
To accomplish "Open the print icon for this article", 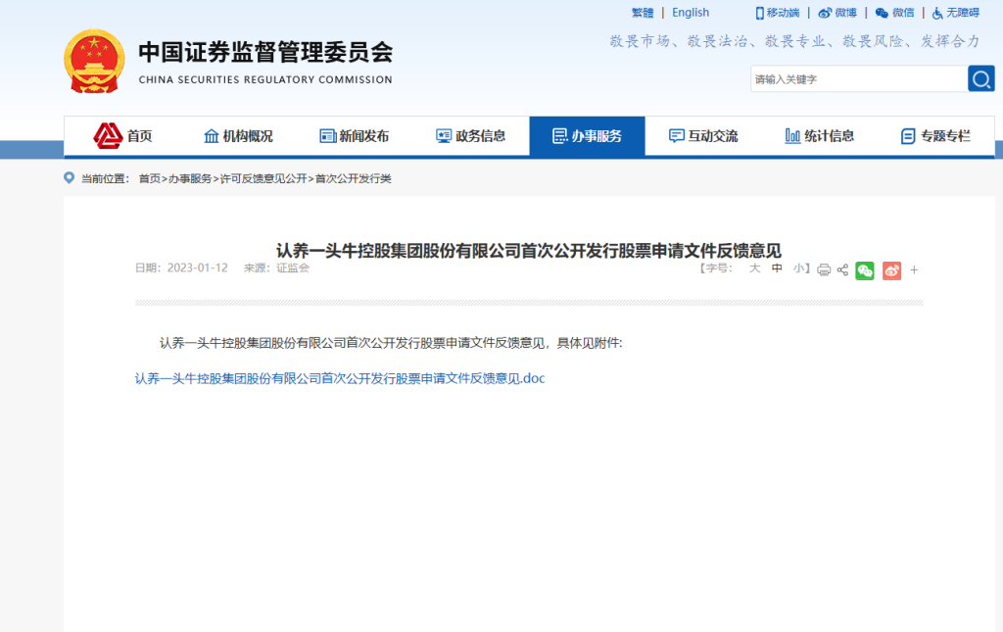I will (824, 269).
